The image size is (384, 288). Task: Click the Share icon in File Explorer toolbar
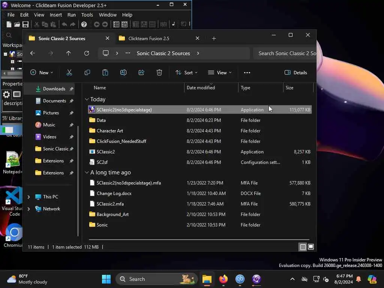pyautogui.click(x=141, y=72)
